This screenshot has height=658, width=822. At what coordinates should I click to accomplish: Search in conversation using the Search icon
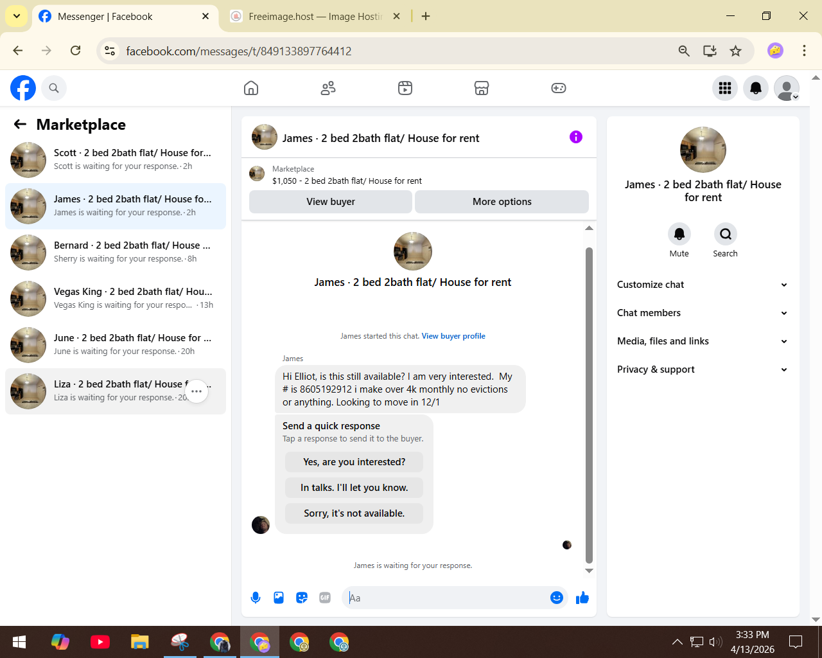point(725,234)
